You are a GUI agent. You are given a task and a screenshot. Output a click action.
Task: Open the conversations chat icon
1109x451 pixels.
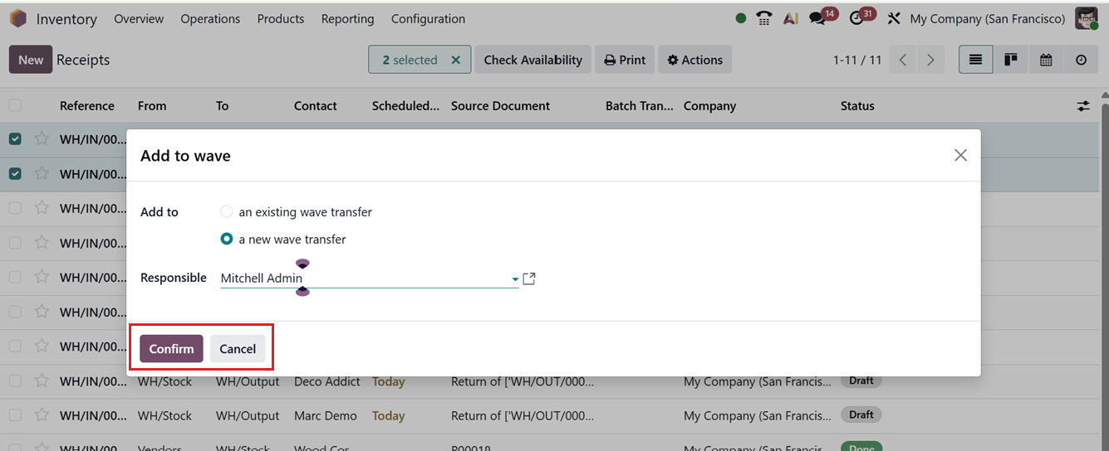coord(817,18)
